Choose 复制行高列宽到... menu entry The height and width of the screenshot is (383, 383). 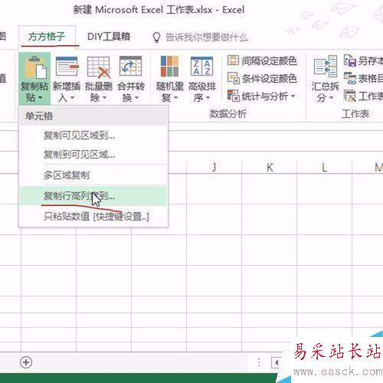(x=93, y=196)
